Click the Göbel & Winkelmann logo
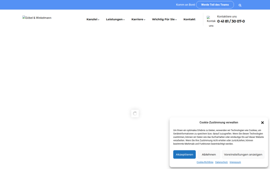 37,18
